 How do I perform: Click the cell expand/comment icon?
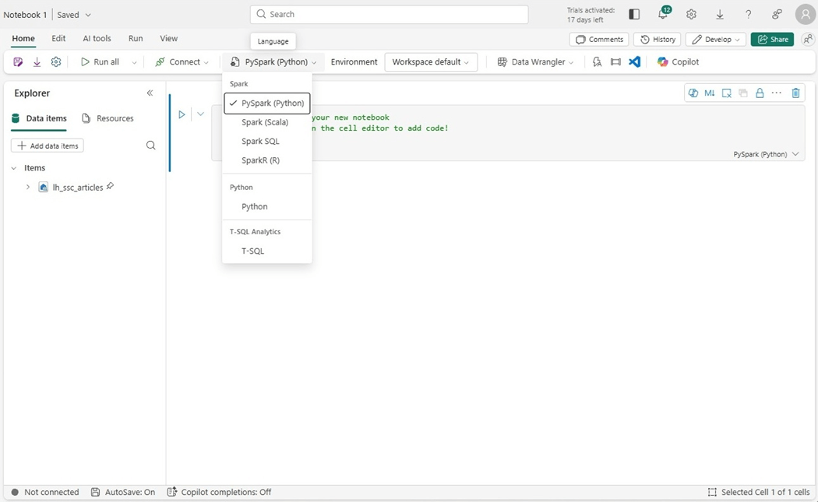pos(726,93)
